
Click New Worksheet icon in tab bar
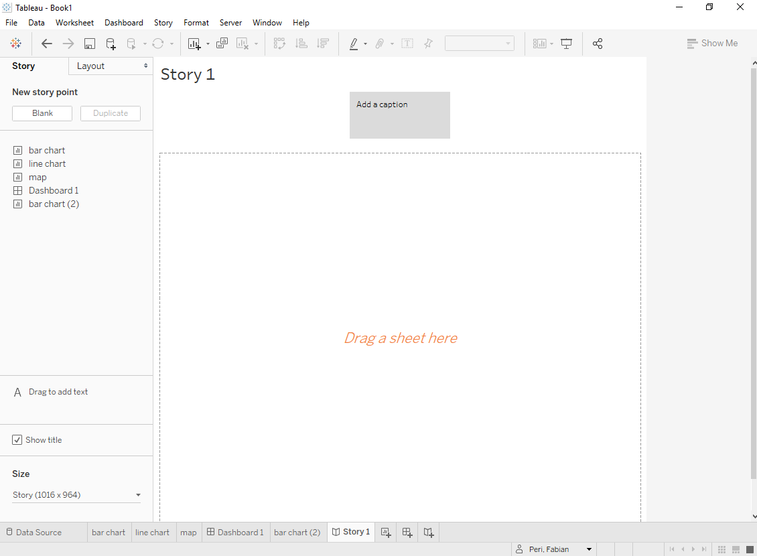point(386,533)
